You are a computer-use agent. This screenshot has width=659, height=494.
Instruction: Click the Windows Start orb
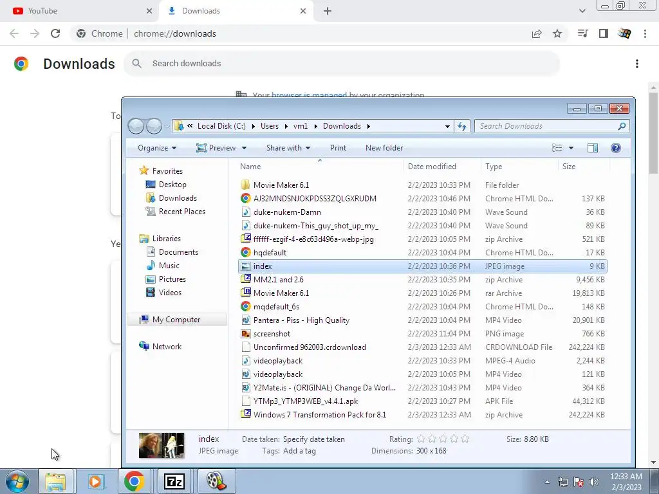[x=17, y=481]
